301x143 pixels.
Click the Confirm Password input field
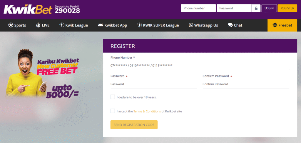(245, 84)
